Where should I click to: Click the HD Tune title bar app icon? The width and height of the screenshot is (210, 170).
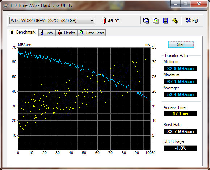point(6,5)
